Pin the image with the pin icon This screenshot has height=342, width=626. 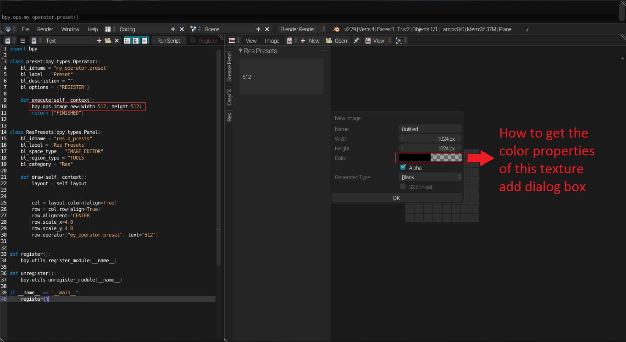[x=356, y=40]
